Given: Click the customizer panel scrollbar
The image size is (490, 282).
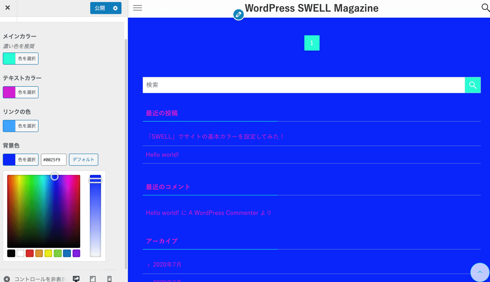Looking at the screenshot, I should click(x=126, y=154).
